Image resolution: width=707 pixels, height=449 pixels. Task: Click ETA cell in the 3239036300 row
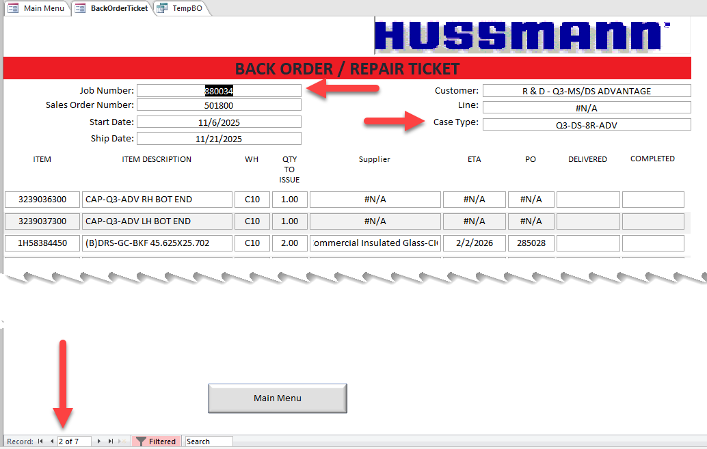tap(475, 200)
